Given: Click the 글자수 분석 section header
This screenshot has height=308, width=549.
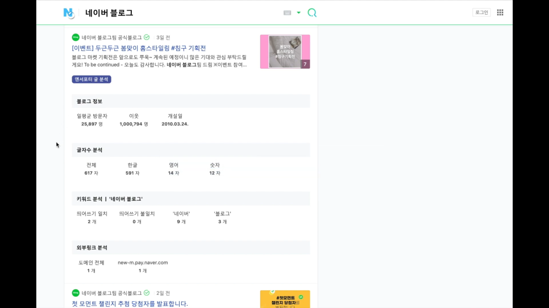Looking at the screenshot, I should tap(191, 150).
